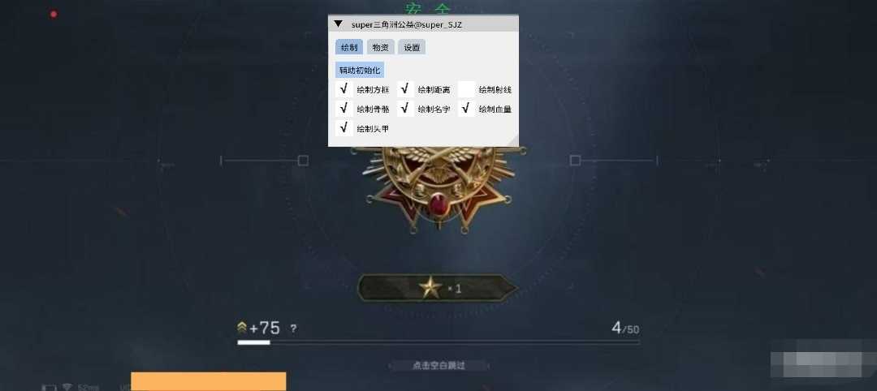Click 点击空白跳过 to skip
877x391 pixels.
(438, 365)
